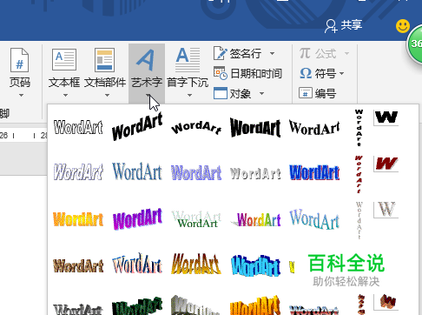Choose the gray vertical WordArt style
The image size is (422, 315).
coord(359,220)
